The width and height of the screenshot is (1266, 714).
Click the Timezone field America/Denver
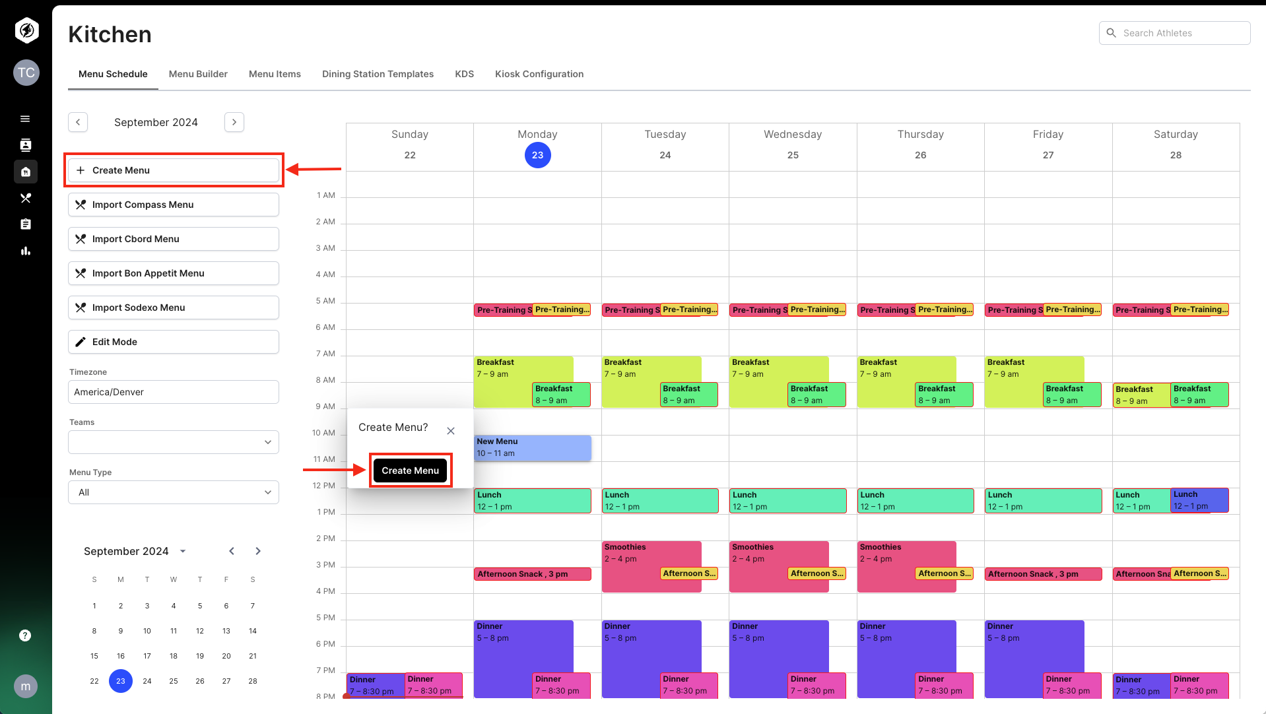pyautogui.click(x=174, y=392)
